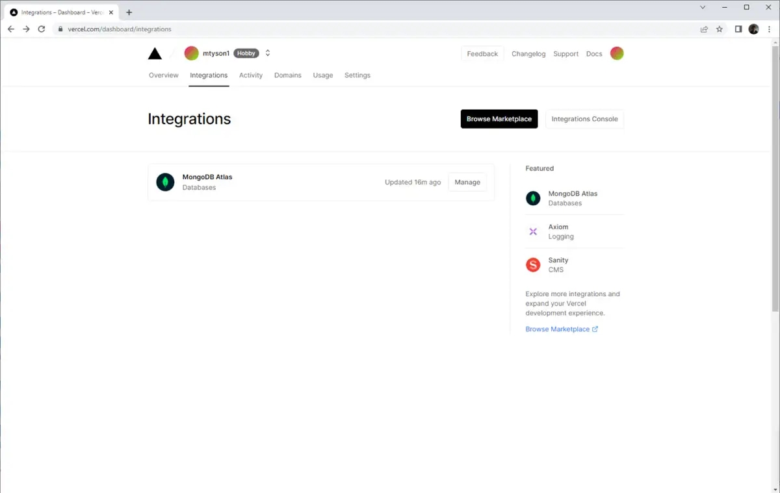
Task: Manage the MongoDB Atlas integration
Action: point(467,183)
